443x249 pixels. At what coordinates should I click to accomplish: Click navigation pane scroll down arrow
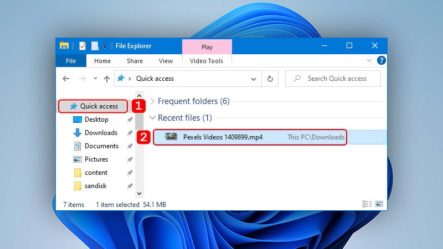(x=139, y=193)
